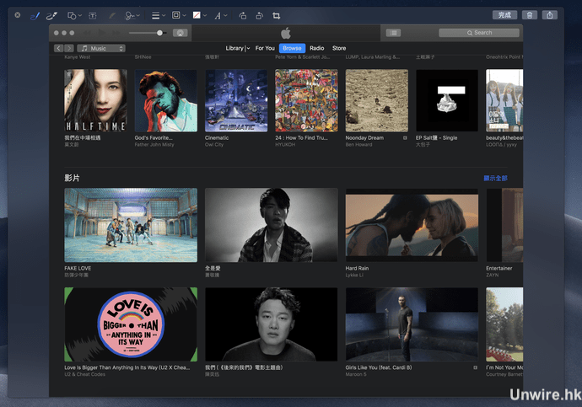Click the Share icon
The width and height of the screenshot is (582, 407).
550,15
